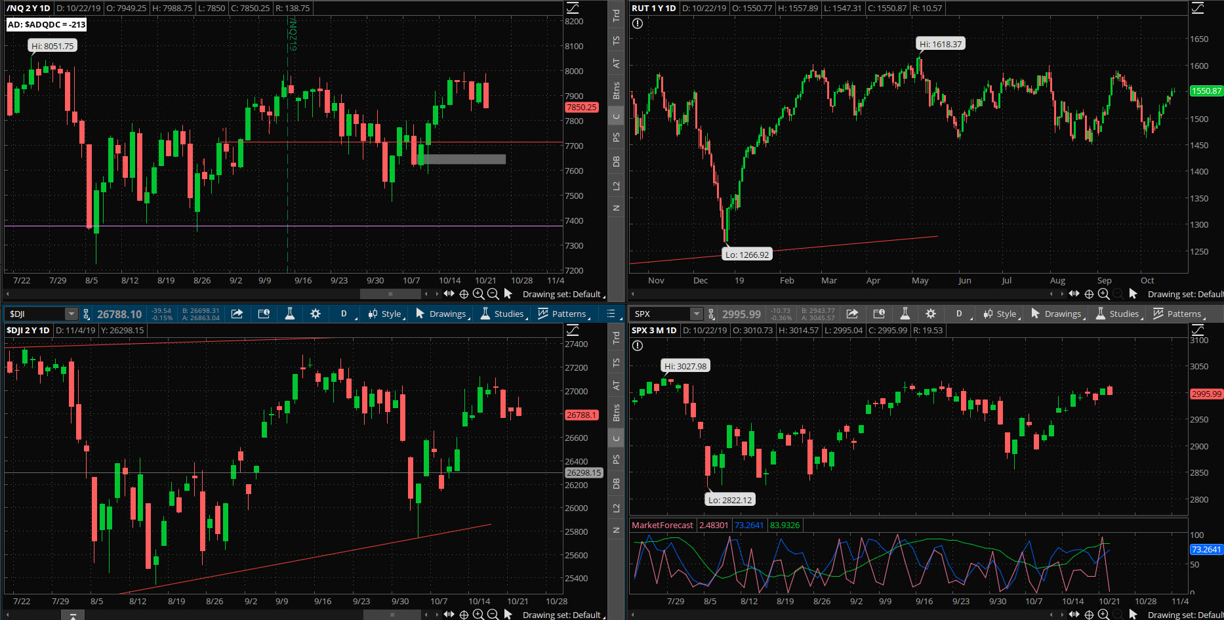The height and width of the screenshot is (620, 1224).
Task: Open D timeframe dropdown in SPX toolbar
Action: coord(960,314)
